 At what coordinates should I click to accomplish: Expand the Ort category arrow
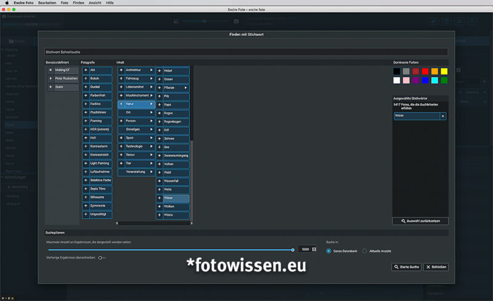point(151,112)
